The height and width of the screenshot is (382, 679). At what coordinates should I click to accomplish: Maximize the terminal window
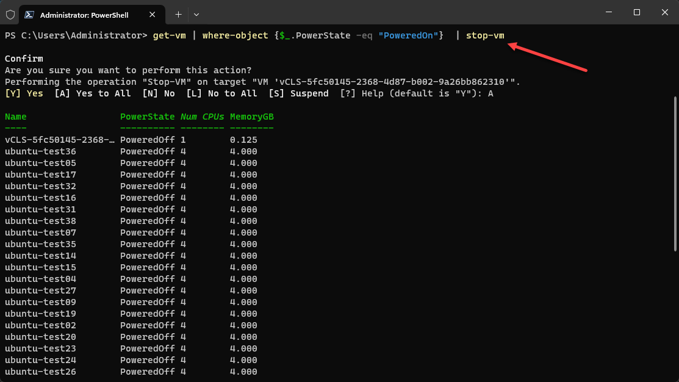[x=637, y=12]
